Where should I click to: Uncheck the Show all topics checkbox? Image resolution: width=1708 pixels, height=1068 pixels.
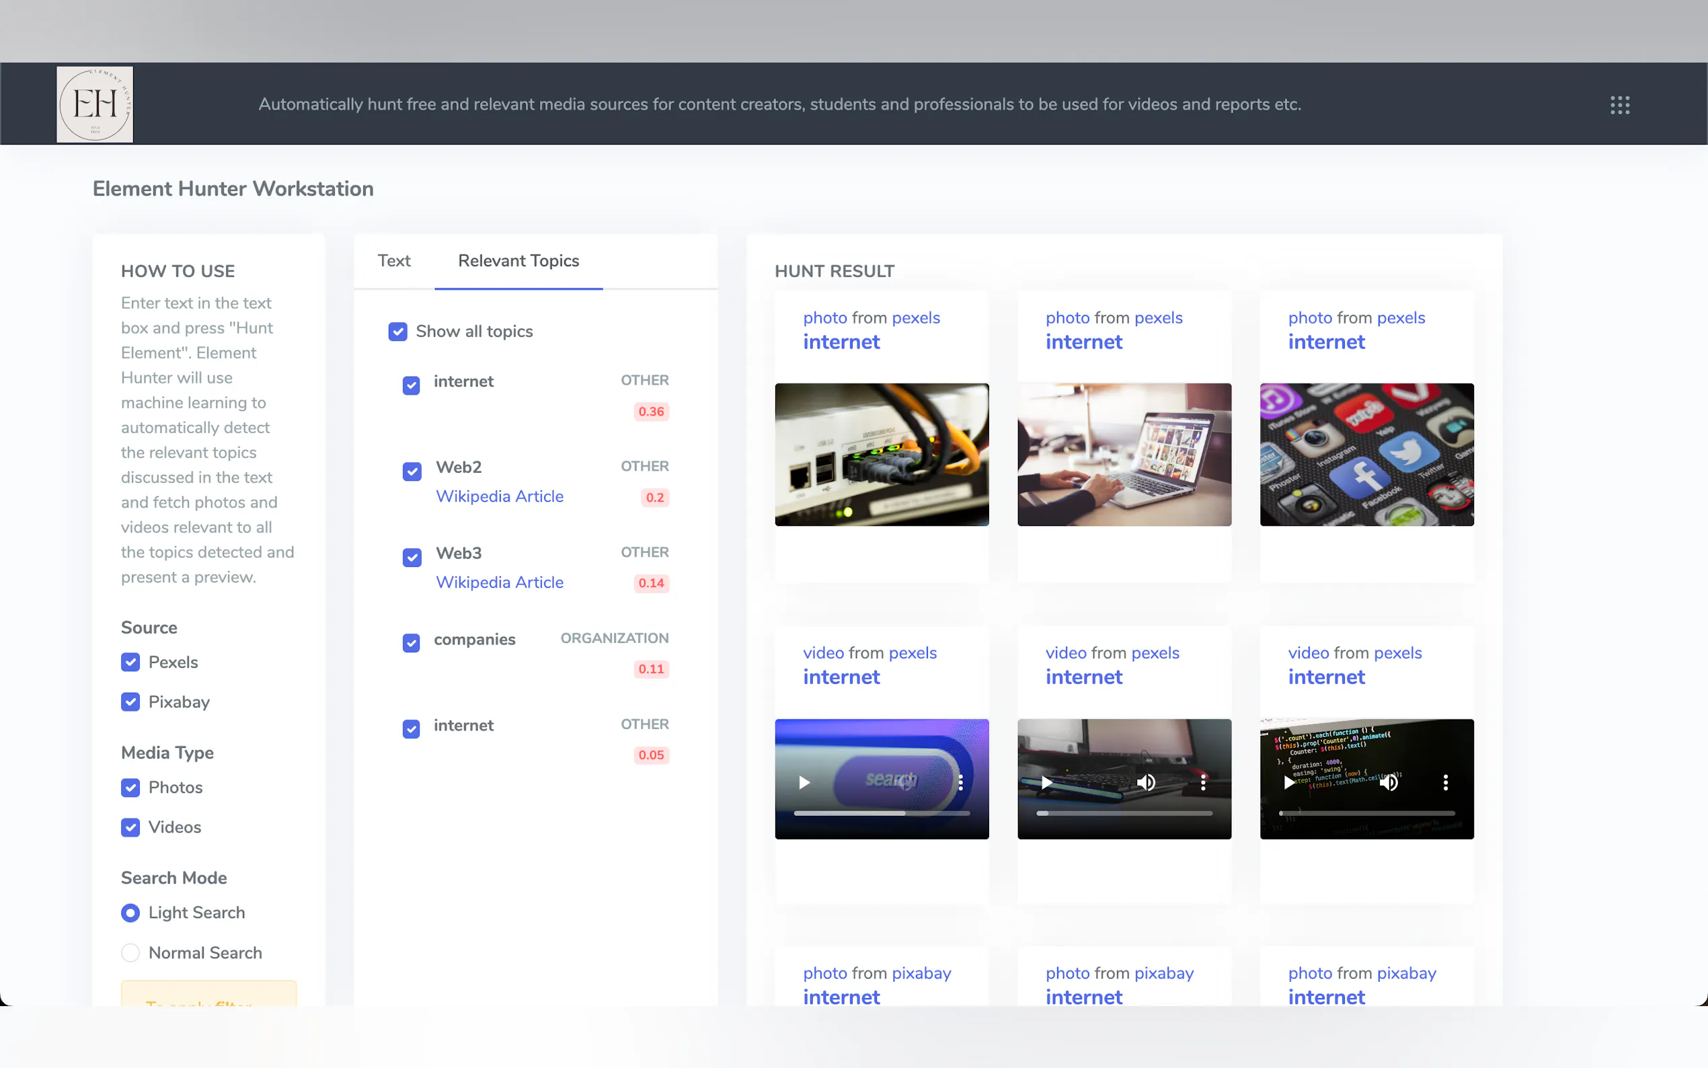click(397, 332)
